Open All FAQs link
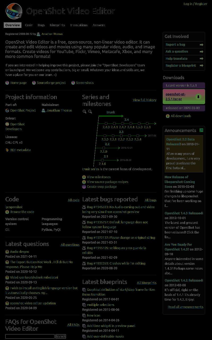The width and height of the screenshot is (212, 340). coord(73,325)
